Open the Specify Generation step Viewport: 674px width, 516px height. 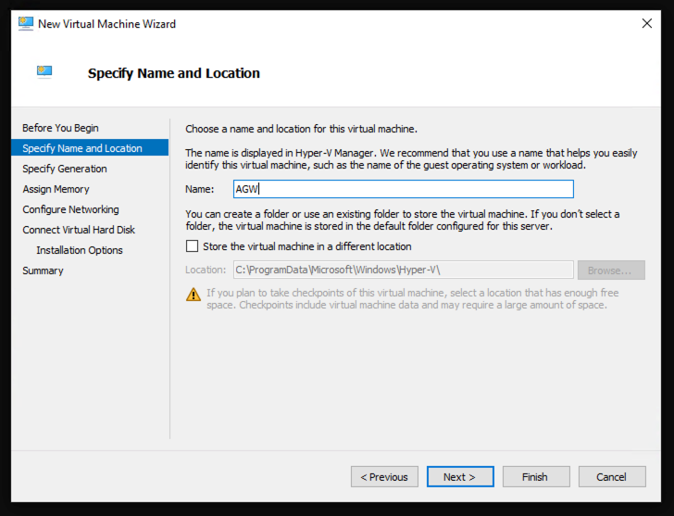point(65,169)
